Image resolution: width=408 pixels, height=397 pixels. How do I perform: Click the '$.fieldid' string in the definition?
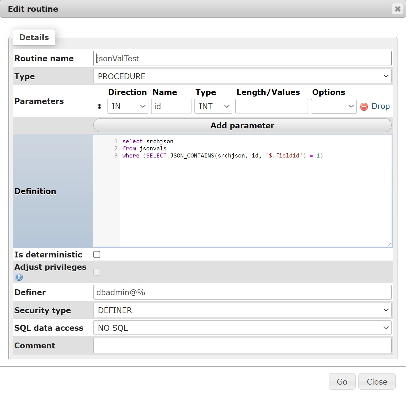(284, 156)
